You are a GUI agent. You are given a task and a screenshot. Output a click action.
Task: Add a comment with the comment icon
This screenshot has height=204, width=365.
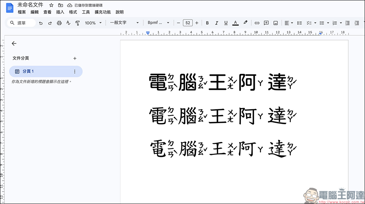click(266, 23)
